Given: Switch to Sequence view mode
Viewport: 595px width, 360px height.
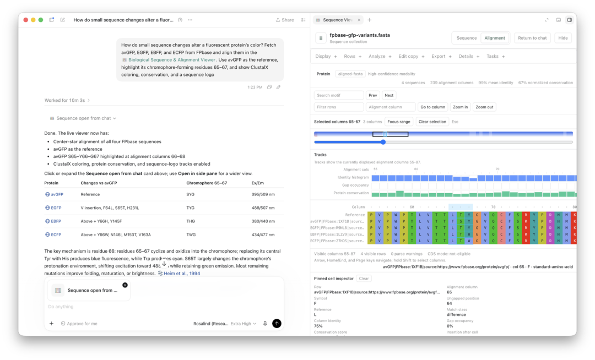Looking at the screenshot, I should coord(467,38).
